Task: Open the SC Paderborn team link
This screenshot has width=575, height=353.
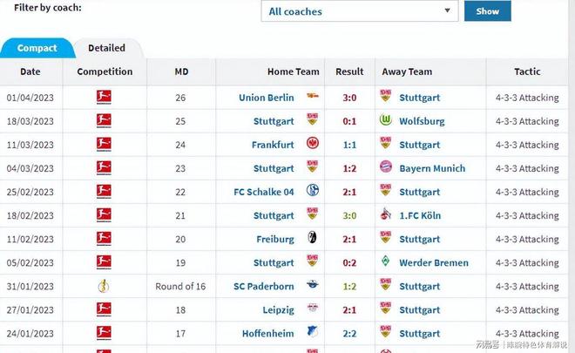Action: point(262,286)
